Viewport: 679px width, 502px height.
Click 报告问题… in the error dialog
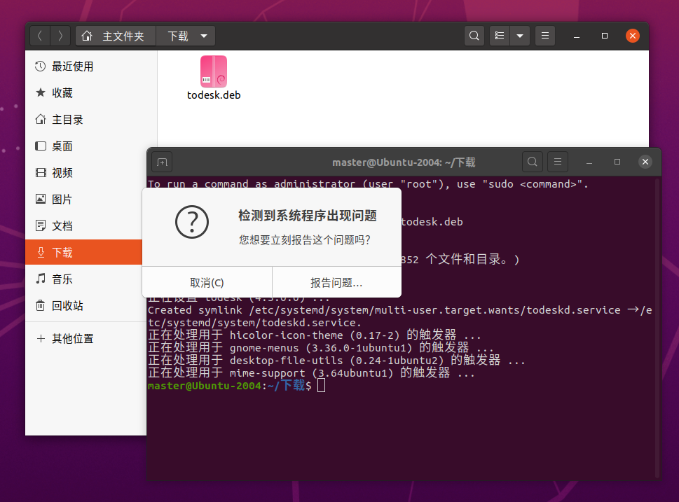[336, 283]
